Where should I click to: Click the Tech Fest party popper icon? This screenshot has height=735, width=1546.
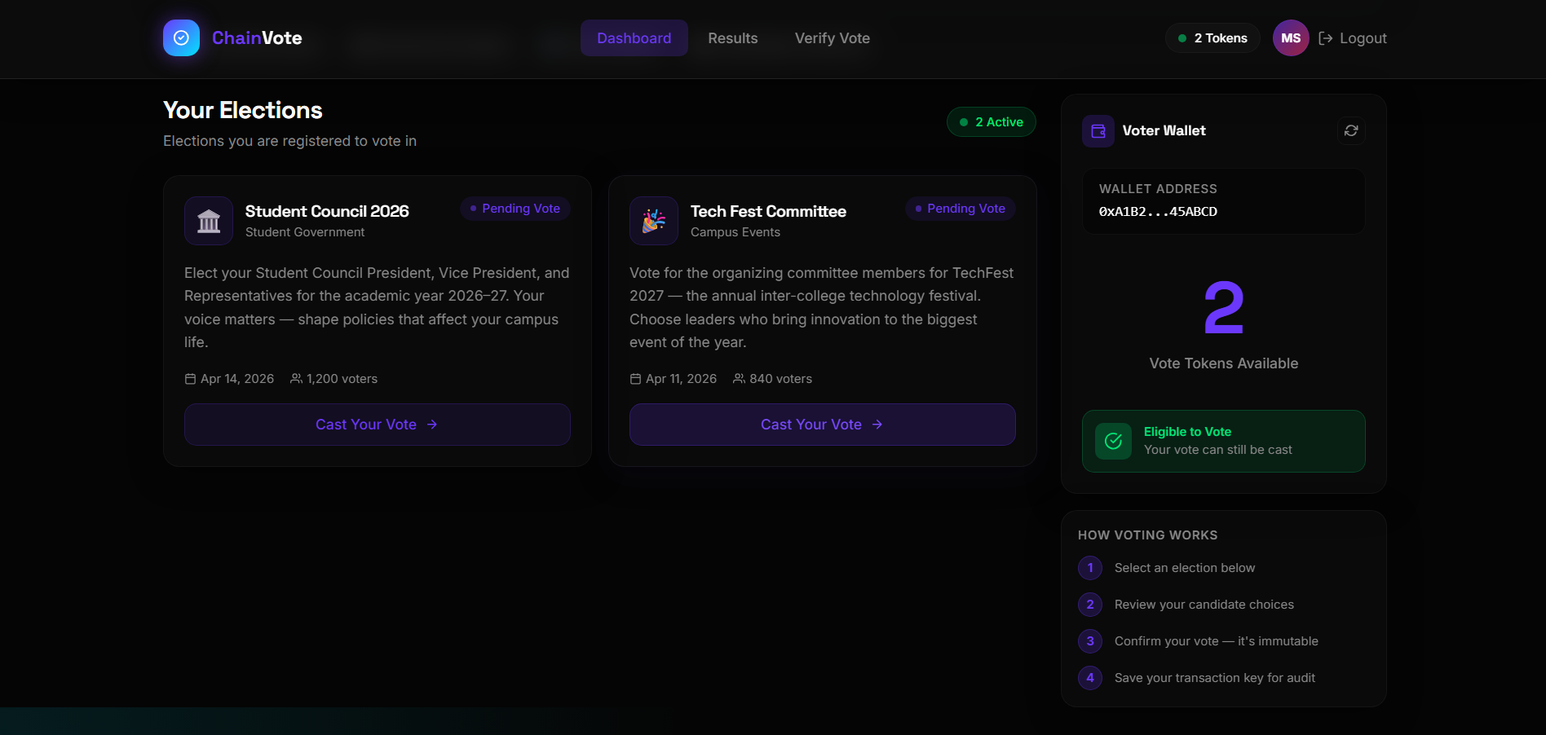tap(654, 221)
